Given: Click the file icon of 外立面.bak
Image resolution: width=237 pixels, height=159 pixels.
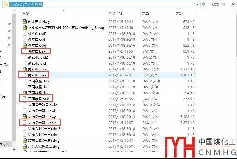Looking at the screenshot, I should click(25, 51).
